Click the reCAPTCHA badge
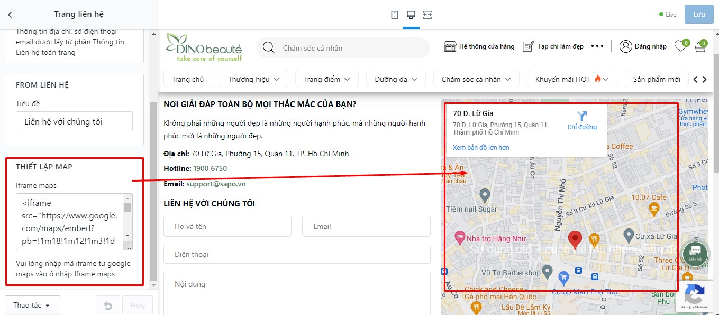Screen dimensions: 719x315 [x=694, y=297]
